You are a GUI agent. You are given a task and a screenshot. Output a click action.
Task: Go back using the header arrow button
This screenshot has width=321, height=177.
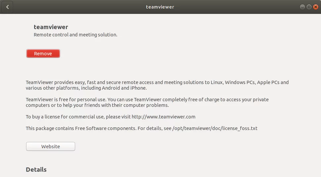(x=7, y=7)
